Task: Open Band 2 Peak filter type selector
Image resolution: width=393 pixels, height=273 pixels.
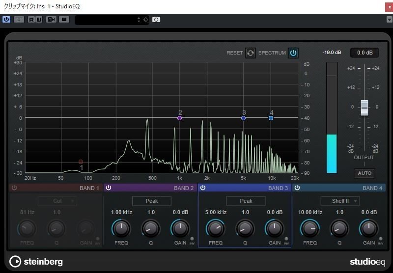Action: (152, 201)
